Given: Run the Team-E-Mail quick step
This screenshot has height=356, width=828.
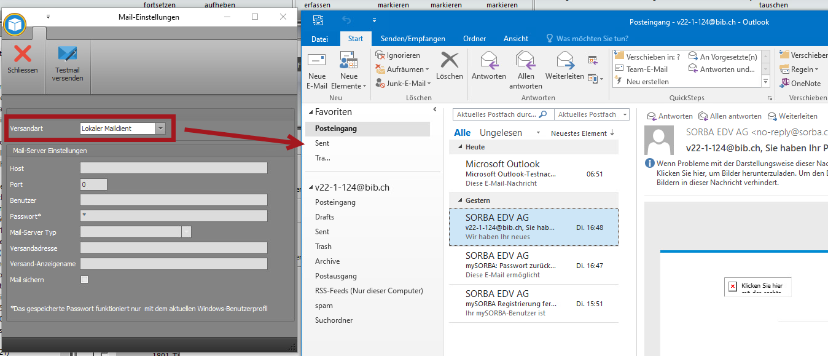Looking at the screenshot, I should 641,69.
